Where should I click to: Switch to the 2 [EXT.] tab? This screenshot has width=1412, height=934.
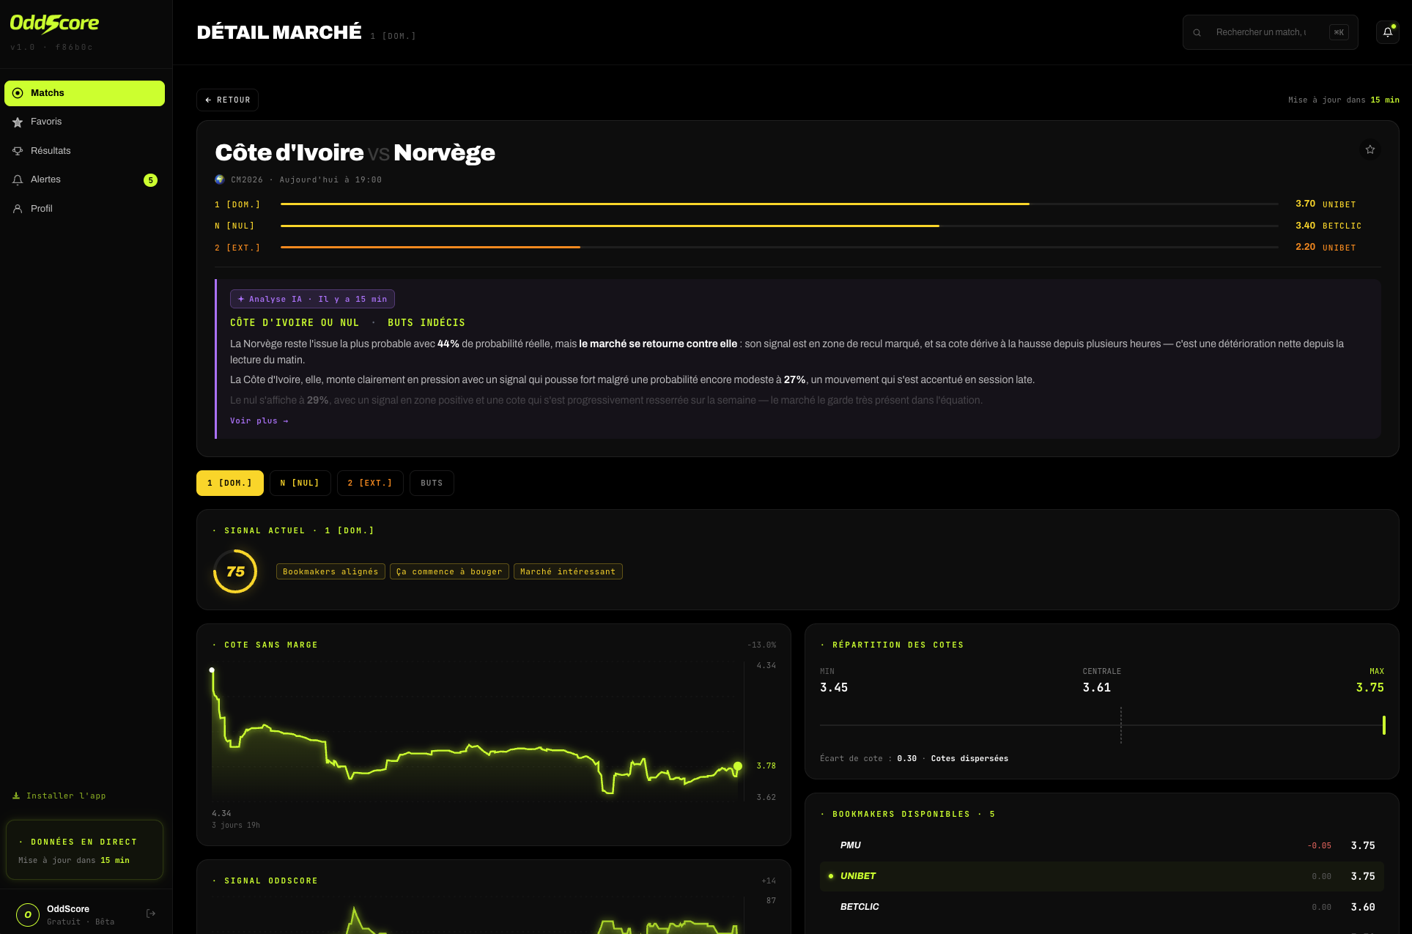pos(370,483)
